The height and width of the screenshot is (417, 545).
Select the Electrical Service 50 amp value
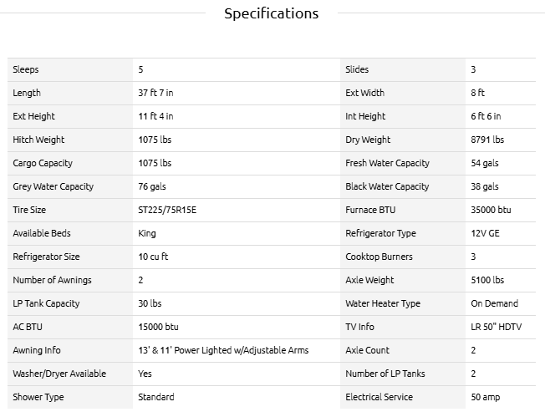coord(485,397)
